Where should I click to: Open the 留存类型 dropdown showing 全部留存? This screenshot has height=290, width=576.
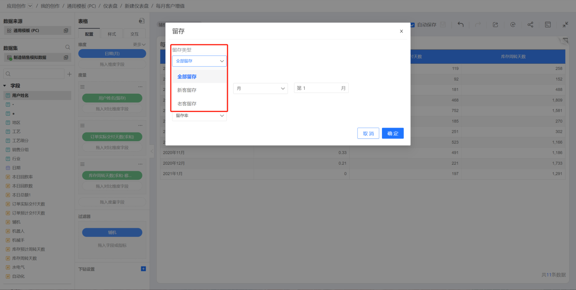[x=199, y=61]
